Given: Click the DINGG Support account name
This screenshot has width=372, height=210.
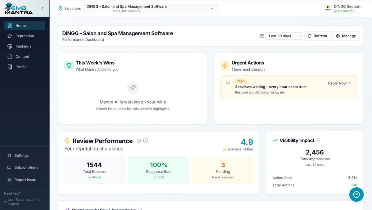Looking at the screenshot, I should (x=347, y=6).
